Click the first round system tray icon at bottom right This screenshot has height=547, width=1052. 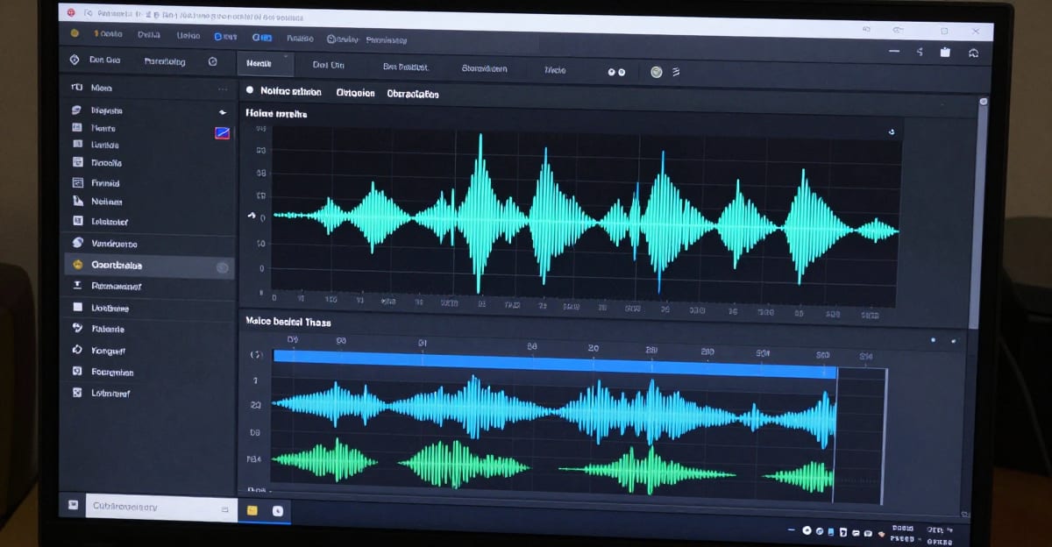tap(806, 531)
